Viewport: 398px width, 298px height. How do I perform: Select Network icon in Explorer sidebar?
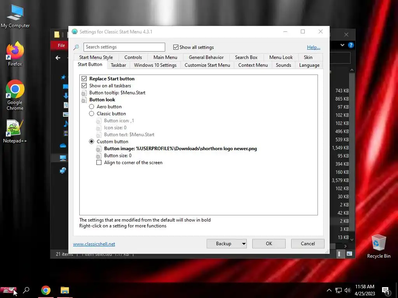63,170
